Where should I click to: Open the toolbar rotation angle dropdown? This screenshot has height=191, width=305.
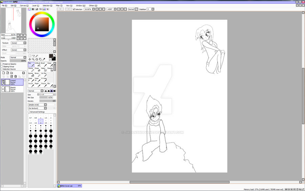click(x=115, y=9)
